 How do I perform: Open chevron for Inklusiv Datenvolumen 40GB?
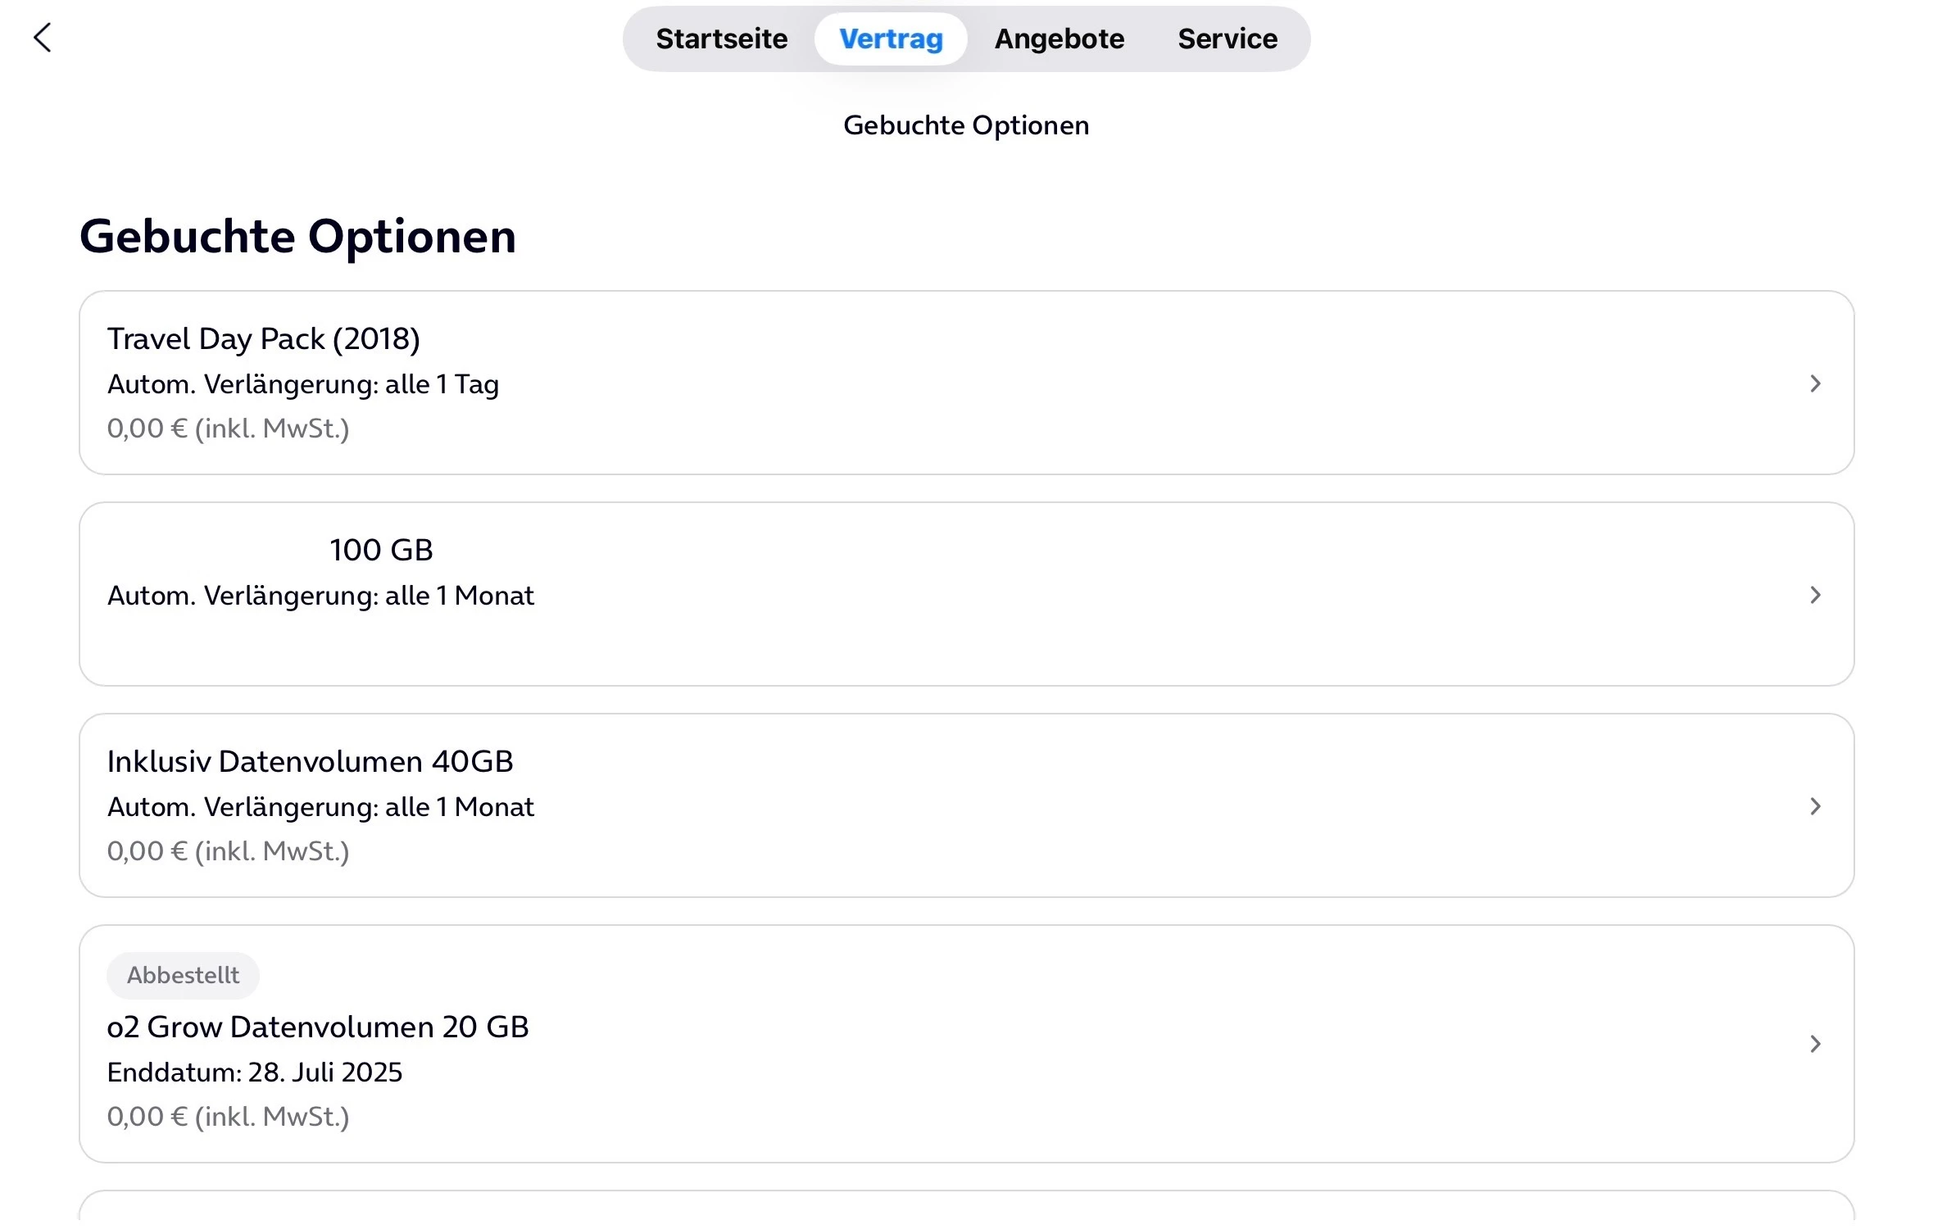1815,806
